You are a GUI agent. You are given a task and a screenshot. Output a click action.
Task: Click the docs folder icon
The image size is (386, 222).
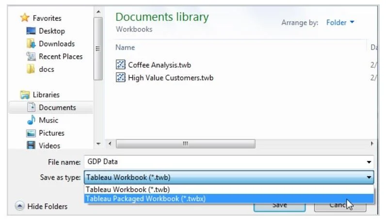[31, 69]
